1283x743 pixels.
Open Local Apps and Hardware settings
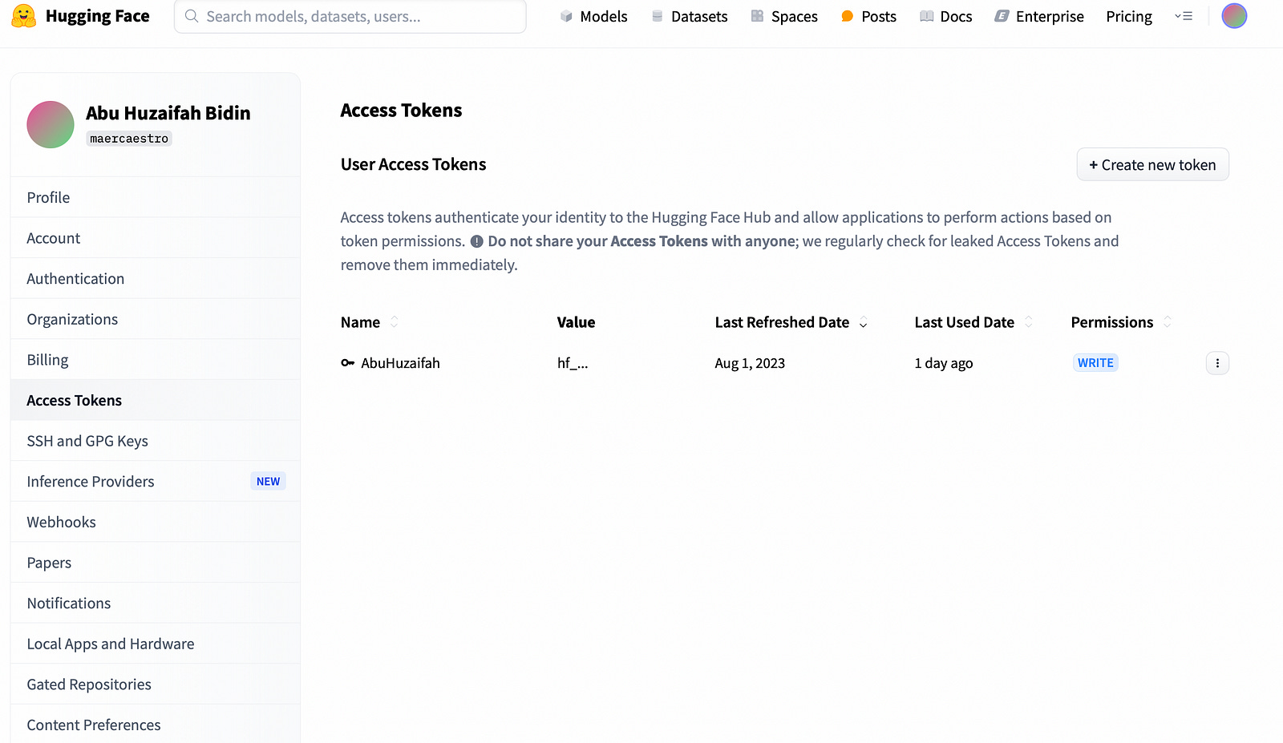[x=156, y=644]
